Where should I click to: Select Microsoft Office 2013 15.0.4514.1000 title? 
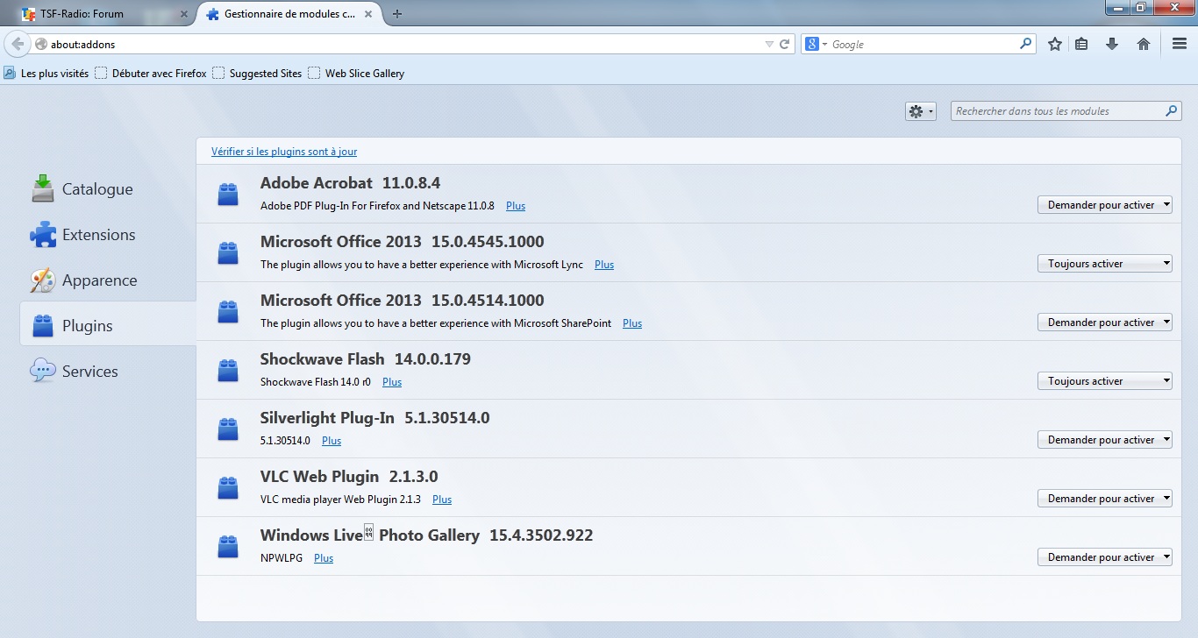point(403,301)
